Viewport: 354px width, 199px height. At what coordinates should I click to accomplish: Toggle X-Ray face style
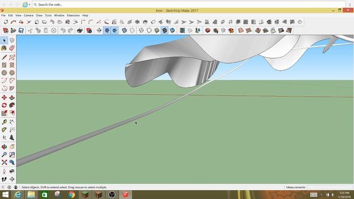pos(124,30)
